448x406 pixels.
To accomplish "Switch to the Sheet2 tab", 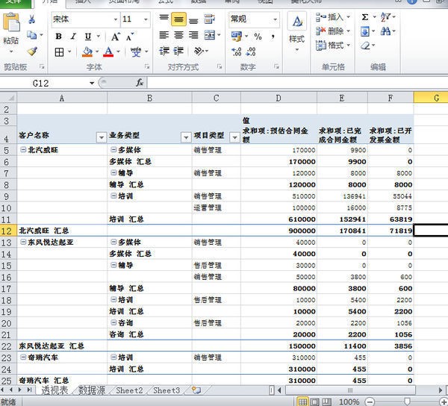I will coord(128,390).
